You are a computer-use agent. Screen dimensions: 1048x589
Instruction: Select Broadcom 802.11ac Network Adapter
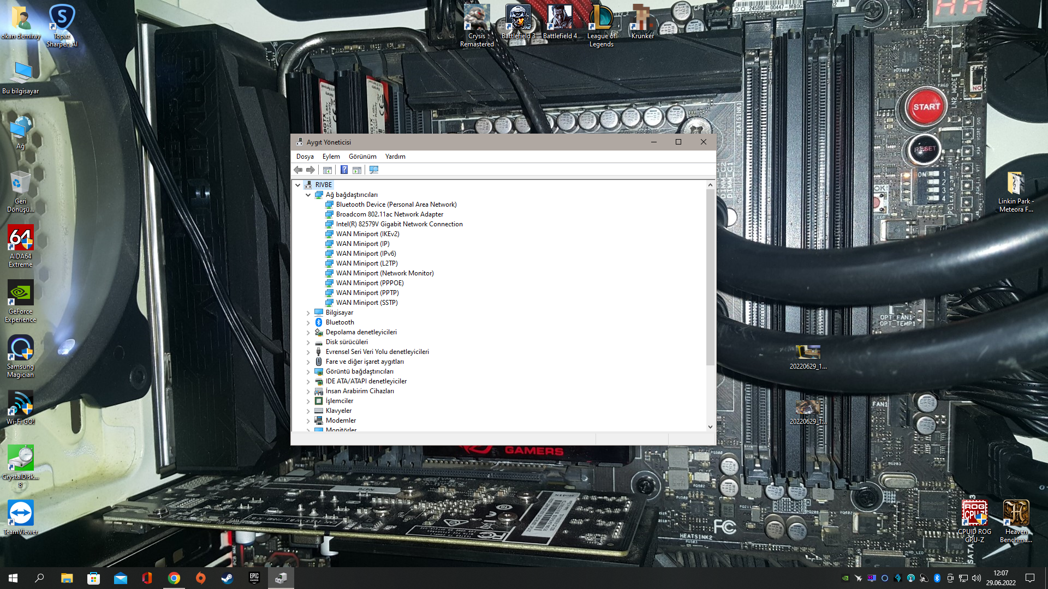(389, 214)
